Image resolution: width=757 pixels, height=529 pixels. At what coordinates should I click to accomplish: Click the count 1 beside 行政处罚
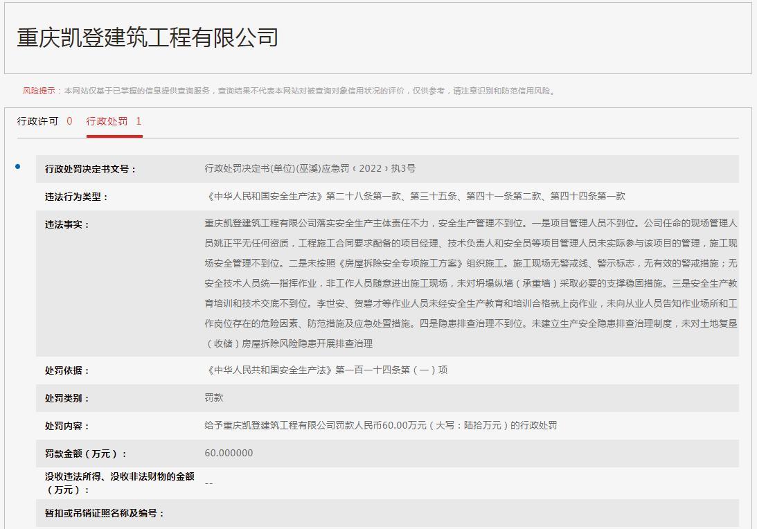point(139,121)
